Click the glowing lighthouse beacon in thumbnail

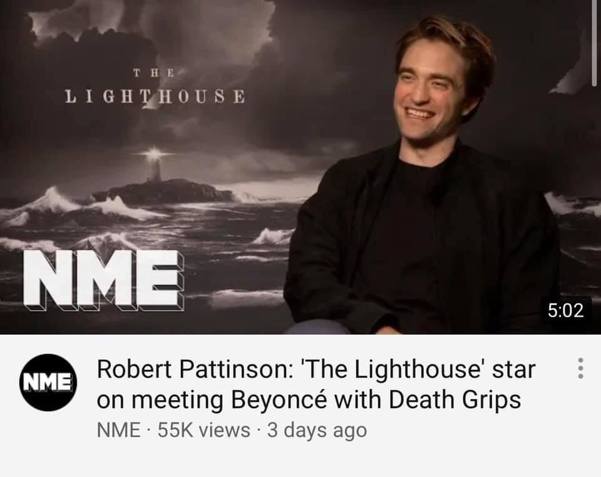click(154, 155)
